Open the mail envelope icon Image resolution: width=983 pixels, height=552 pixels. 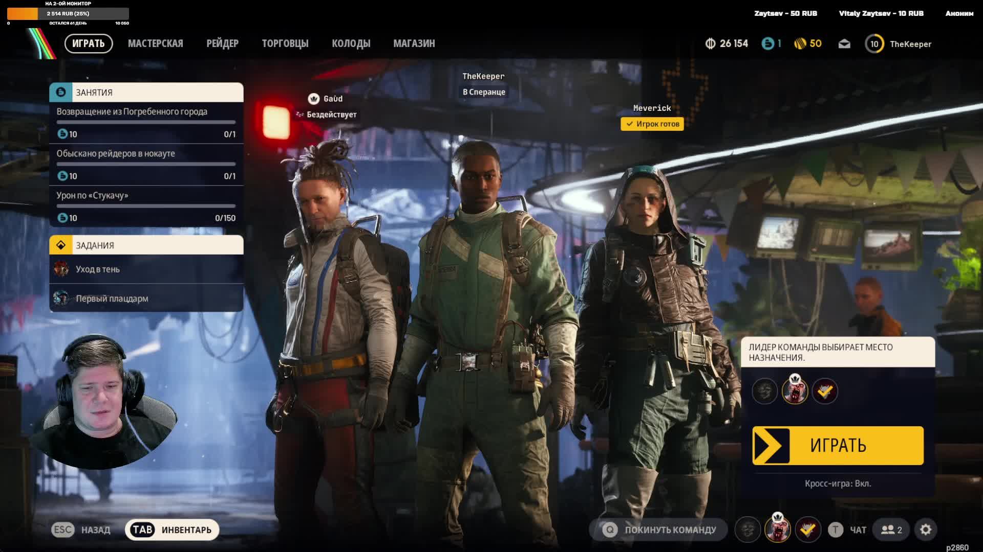(x=844, y=44)
